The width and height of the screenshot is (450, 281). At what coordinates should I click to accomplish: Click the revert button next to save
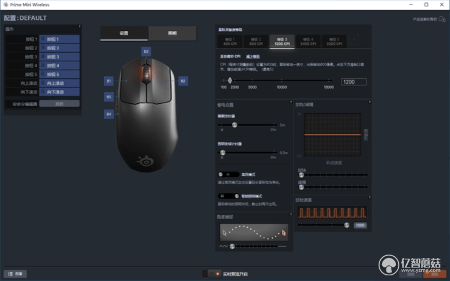(x=411, y=274)
